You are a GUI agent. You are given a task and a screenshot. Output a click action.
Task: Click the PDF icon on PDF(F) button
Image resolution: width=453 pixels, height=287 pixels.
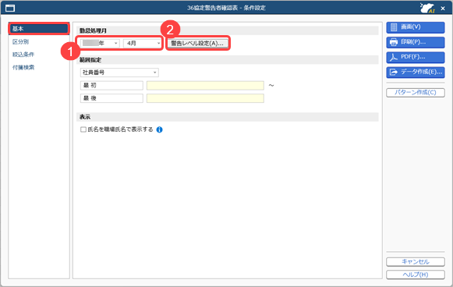394,57
